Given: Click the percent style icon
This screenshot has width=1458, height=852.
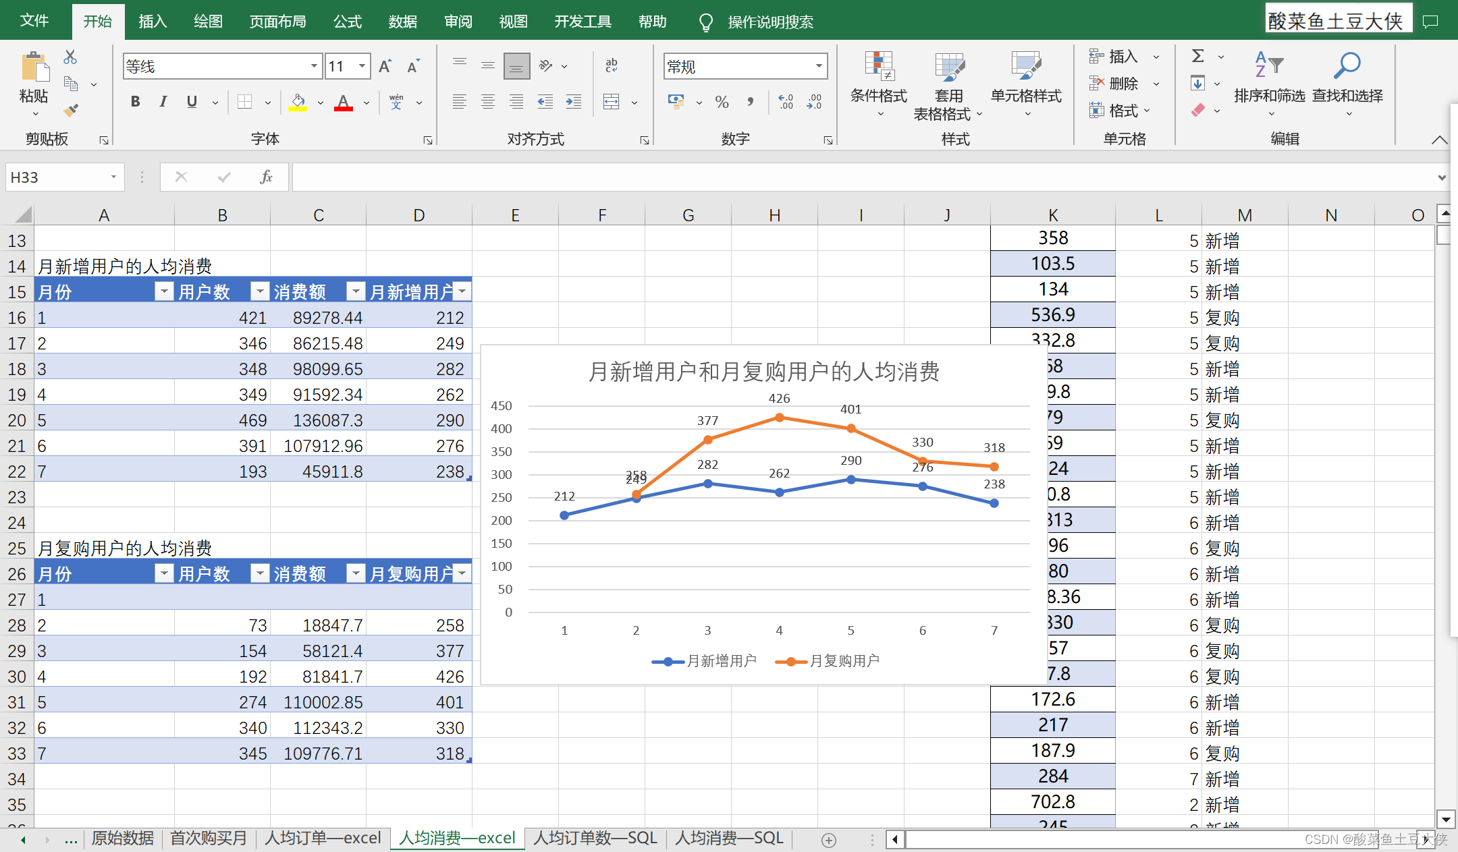Looking at the screenshot, I should 722,103.
